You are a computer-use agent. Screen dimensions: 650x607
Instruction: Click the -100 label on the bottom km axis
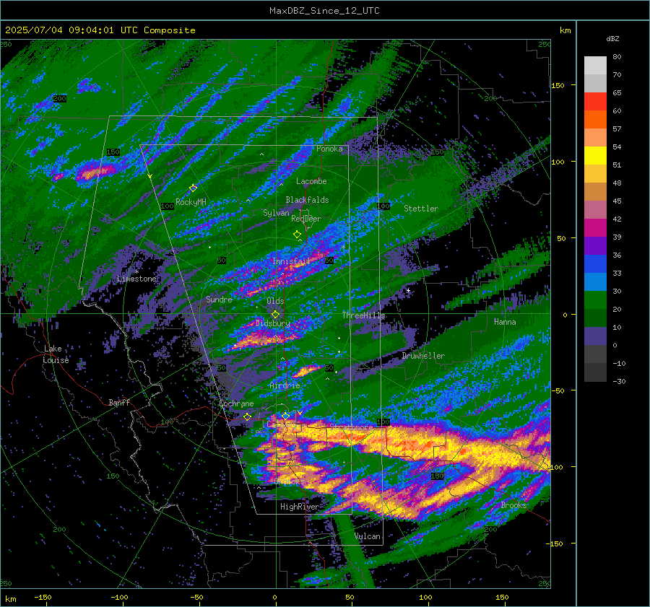tap(119, 597)
